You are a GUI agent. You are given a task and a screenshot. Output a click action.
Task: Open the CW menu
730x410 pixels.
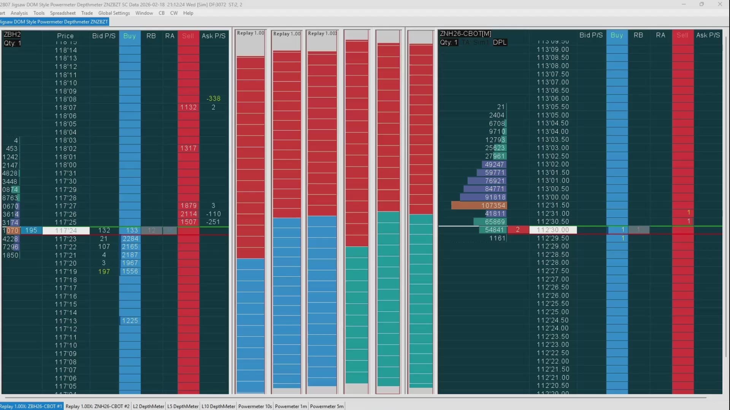tap(174, 13)
